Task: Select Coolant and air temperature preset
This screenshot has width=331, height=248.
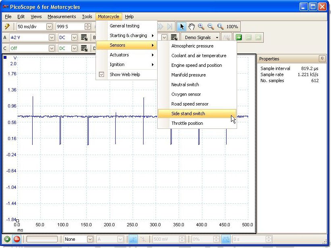Action: (x=197, y=56)
